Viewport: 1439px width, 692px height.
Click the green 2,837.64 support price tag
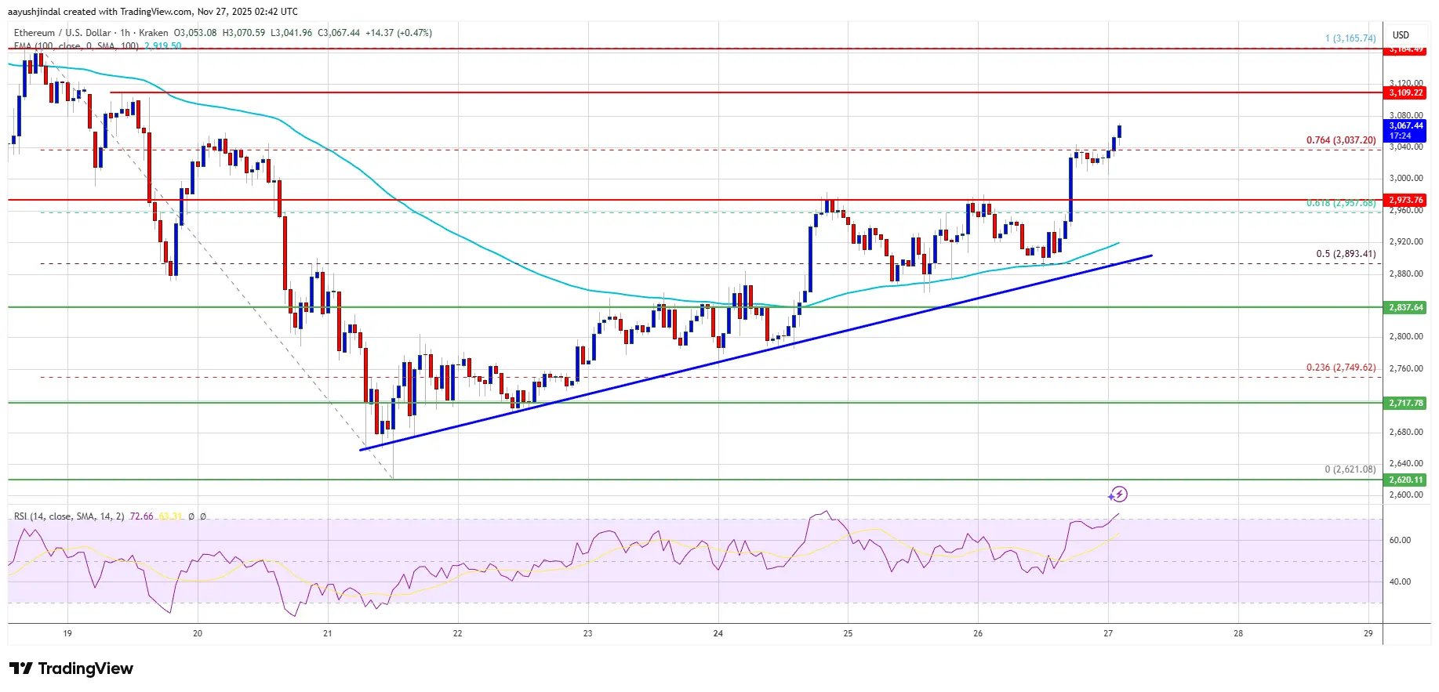1405,307
